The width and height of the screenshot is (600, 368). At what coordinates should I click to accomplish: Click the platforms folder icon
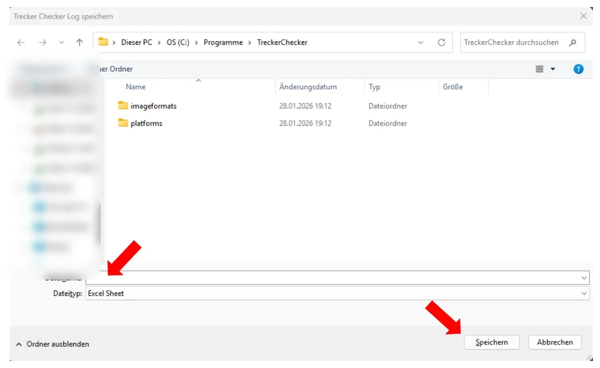coord(123,122)
